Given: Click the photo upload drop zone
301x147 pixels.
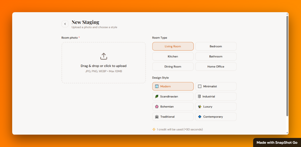Looking at the screenshot, I should coord(104,63).
